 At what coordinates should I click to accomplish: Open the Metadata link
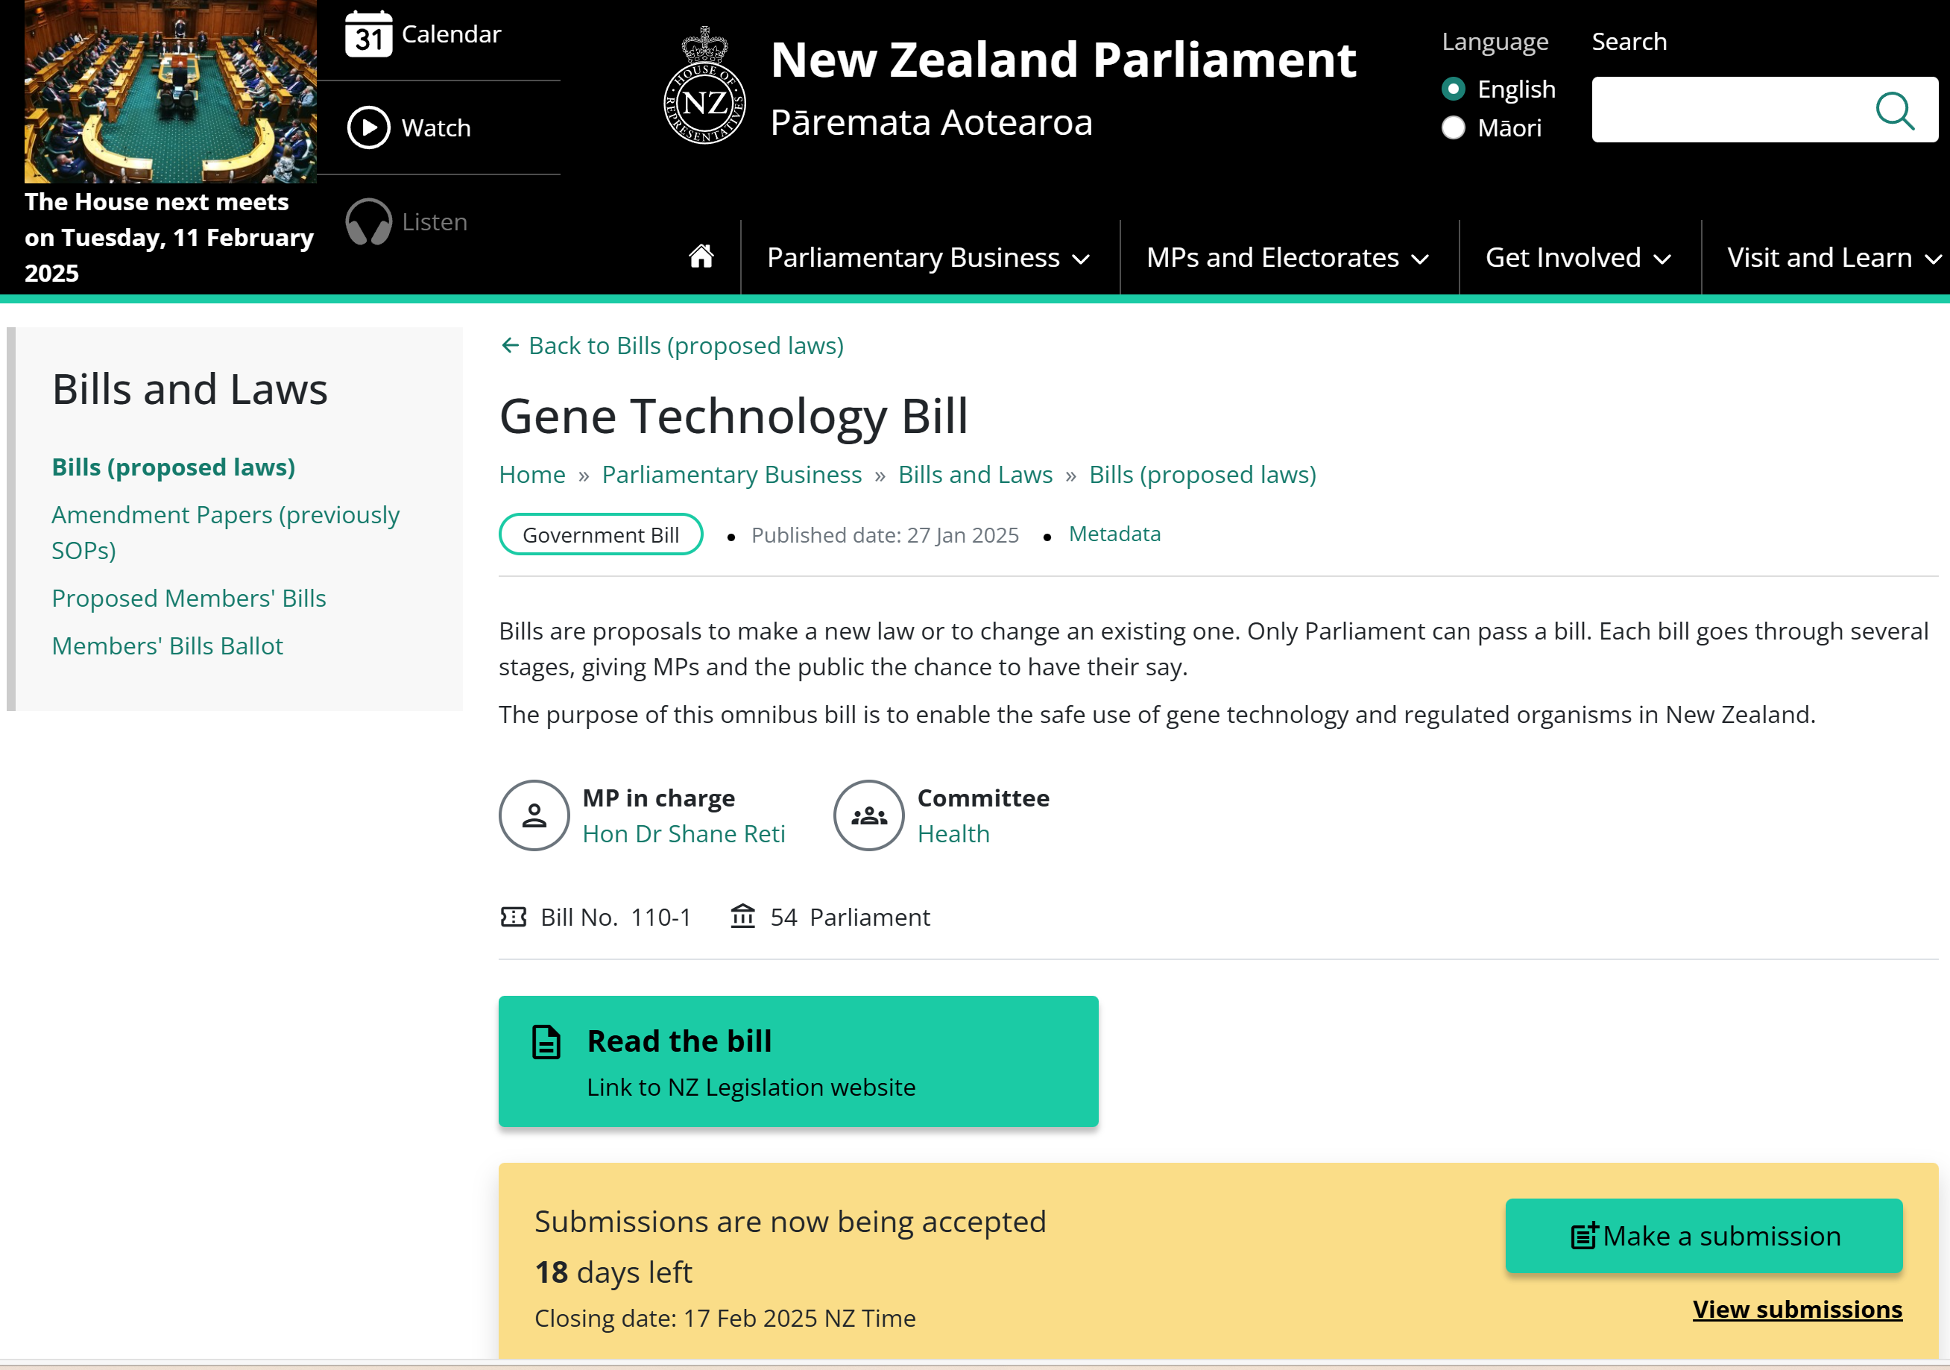click(1114, 534)
